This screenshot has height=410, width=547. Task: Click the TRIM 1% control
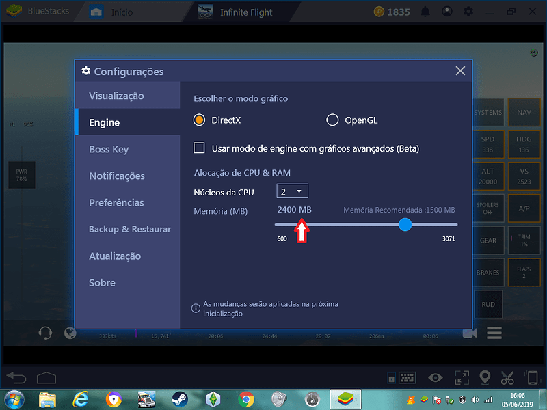tap(524, 241)
